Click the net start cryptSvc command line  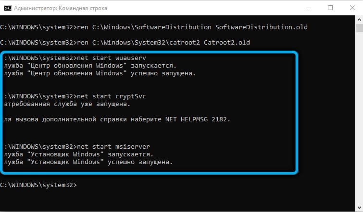click(75, 96)
